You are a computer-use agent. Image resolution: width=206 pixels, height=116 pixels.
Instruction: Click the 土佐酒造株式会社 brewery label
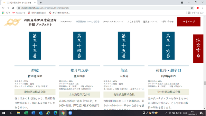point(80,94)
